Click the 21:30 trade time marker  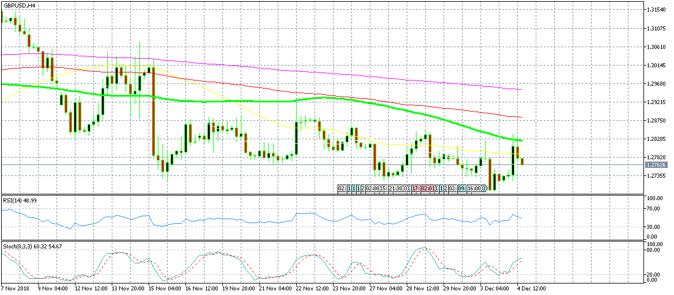coord(396,188)
